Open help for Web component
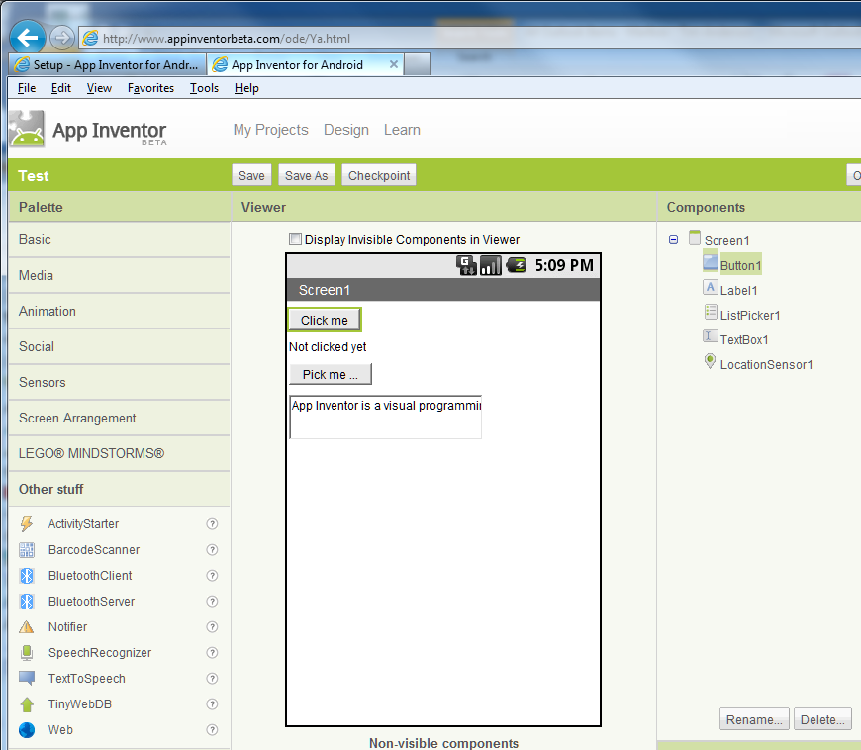 212,729
